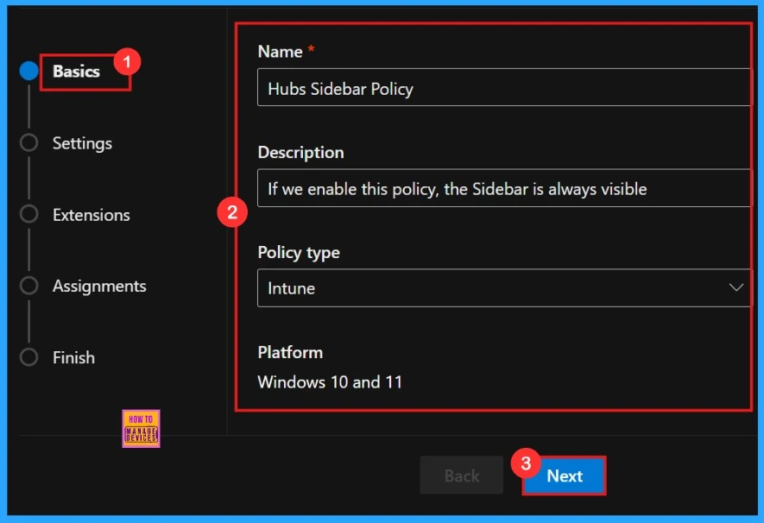Click the blue Basics step indicator circle
Image resolution: width=764 pixels, height=523 pixels.
[28, 71]
